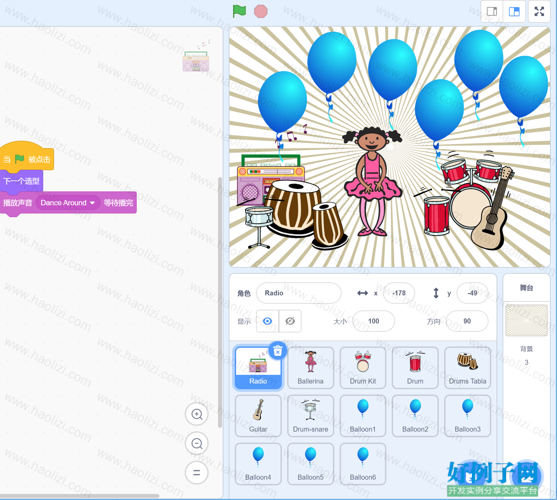The image size is (557, 500).
Task: Enter full screen stage mode
Action: point(539,11)
